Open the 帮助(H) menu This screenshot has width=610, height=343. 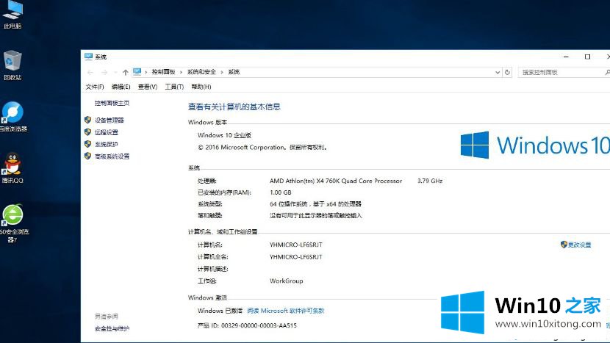pos(201,87)
